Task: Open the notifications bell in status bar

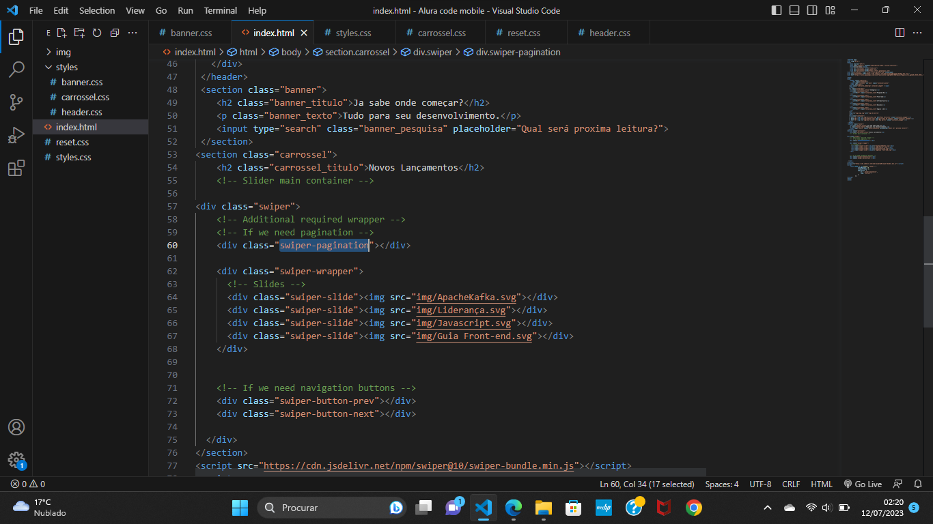Action: coord(919,484)
